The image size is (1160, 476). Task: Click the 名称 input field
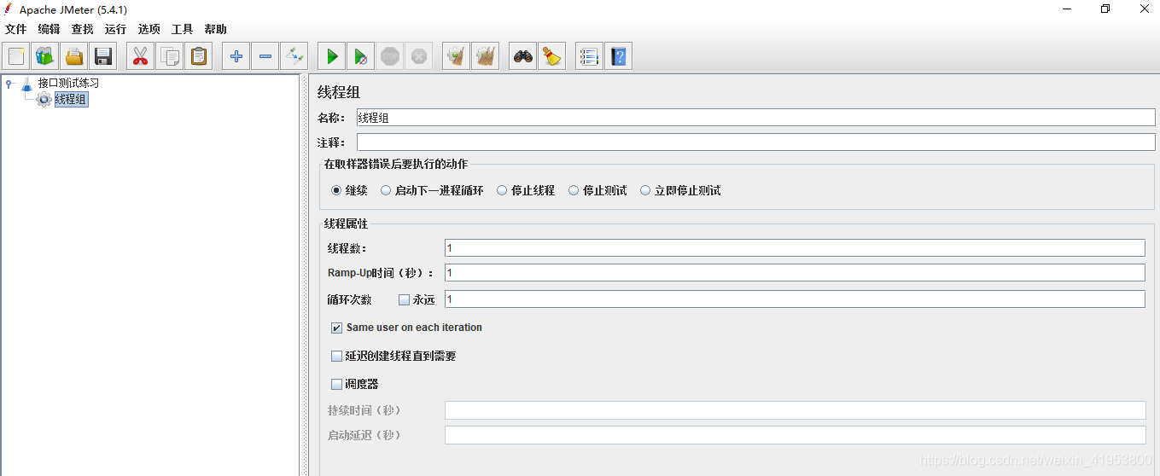755,118
